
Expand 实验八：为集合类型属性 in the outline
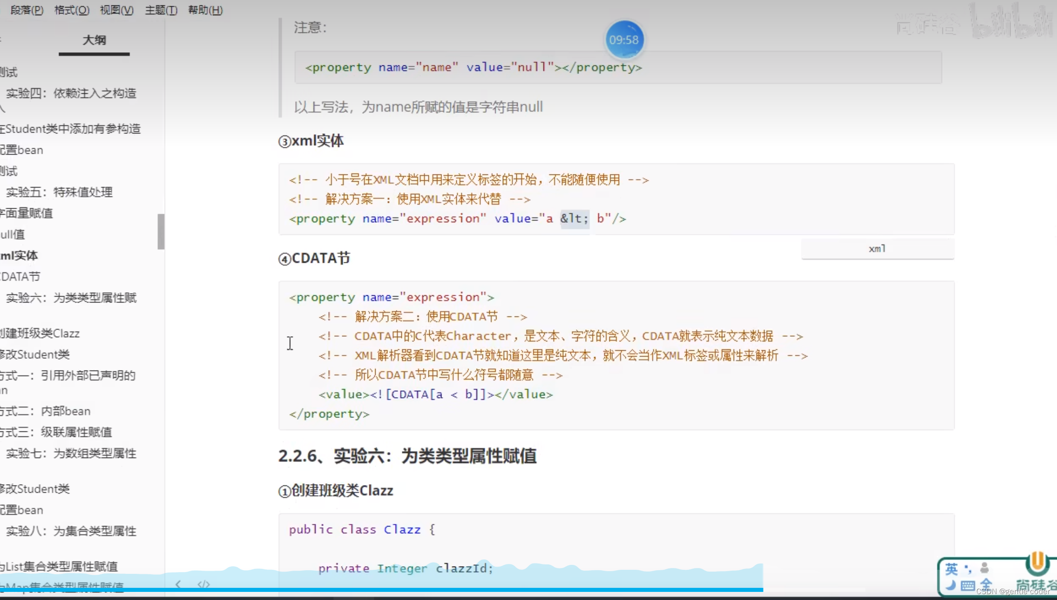[70, 531]
